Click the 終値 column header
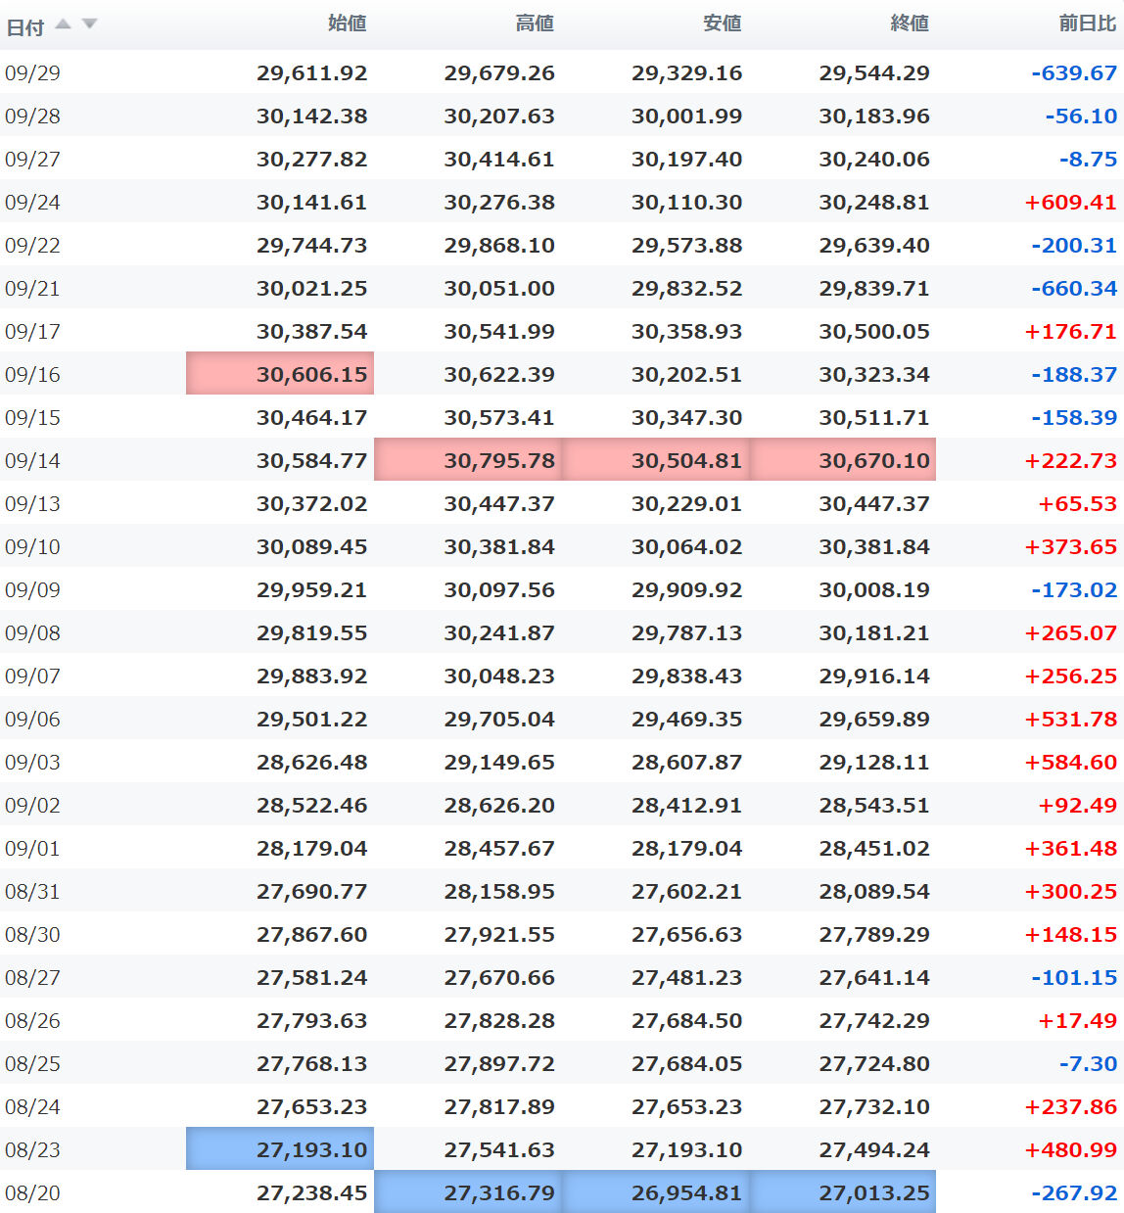1124x1213 pixels. pyautogui.click(x=910, y=23)
